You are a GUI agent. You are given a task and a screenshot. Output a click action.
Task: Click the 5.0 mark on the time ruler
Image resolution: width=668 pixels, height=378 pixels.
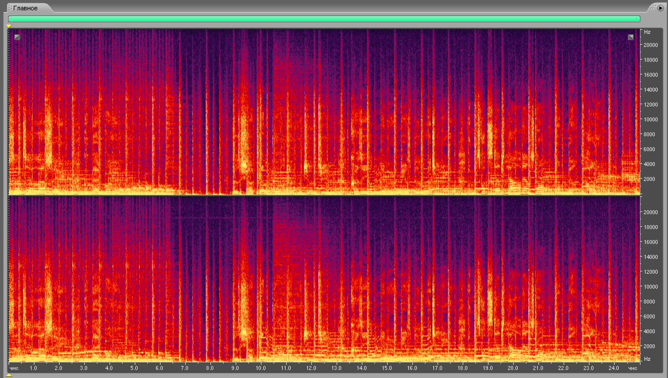134,368
